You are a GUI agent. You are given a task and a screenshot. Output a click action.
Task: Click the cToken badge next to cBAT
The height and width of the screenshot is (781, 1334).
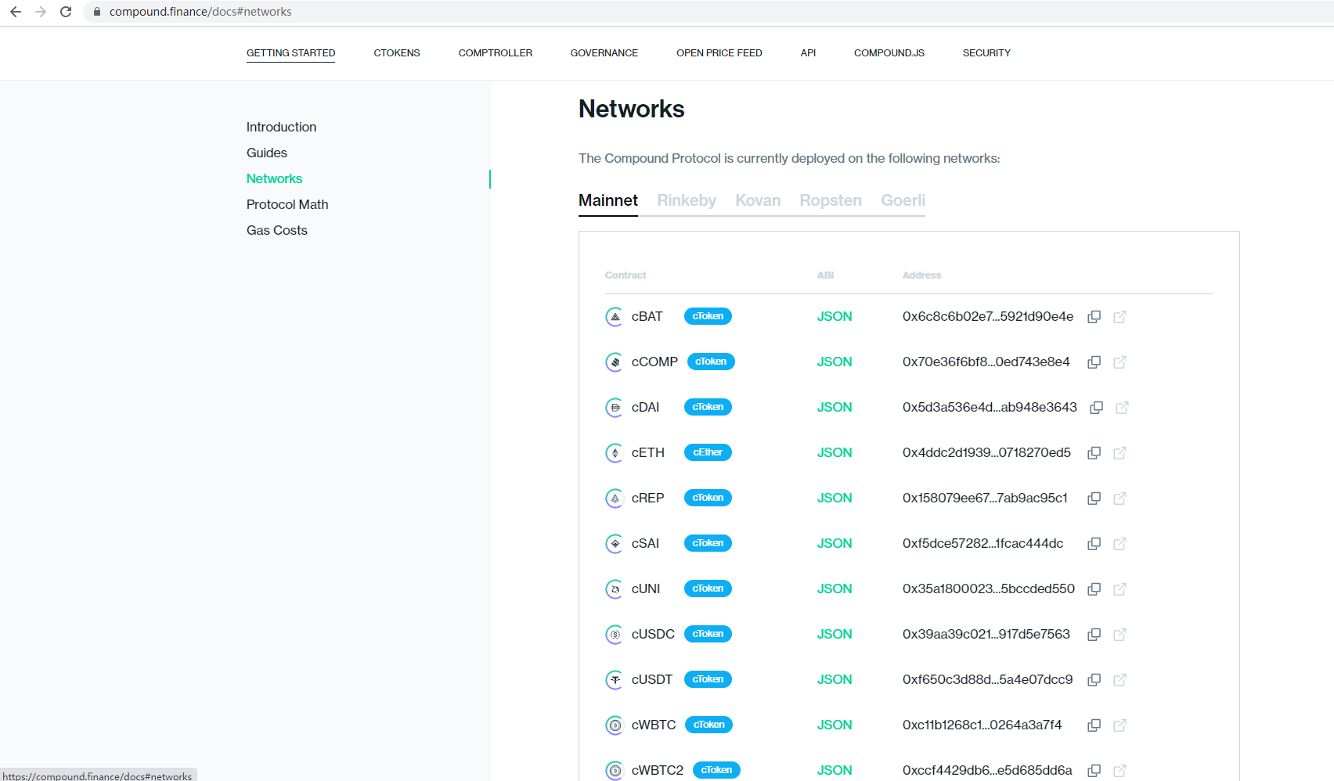click(708, 316)
